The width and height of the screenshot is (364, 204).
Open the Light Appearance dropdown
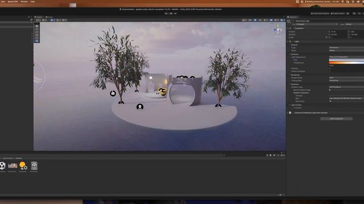346,57
